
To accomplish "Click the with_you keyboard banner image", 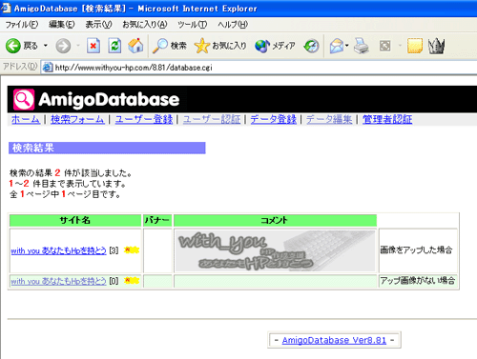I will 275,250.
